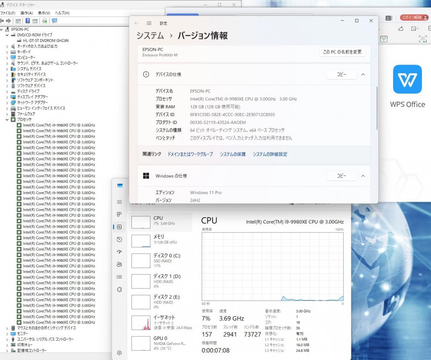Image resolution: width=431 pixels, height=360 pixels.
Task: Expand マウスとそのほかのポインティング デバイス node
Action: pos(7,328)
